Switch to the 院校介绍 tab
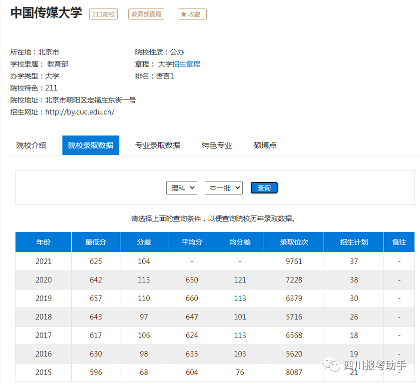Screen dimensions: 420x384 pyautogui.click(x=31, y=145)
